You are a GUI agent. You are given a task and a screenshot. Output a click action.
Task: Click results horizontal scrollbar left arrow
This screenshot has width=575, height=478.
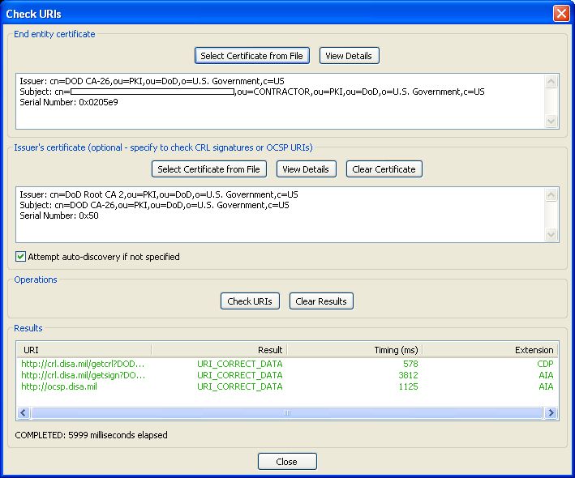24,413
